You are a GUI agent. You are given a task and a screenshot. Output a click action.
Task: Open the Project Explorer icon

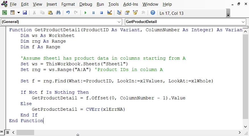click(119, 13)
